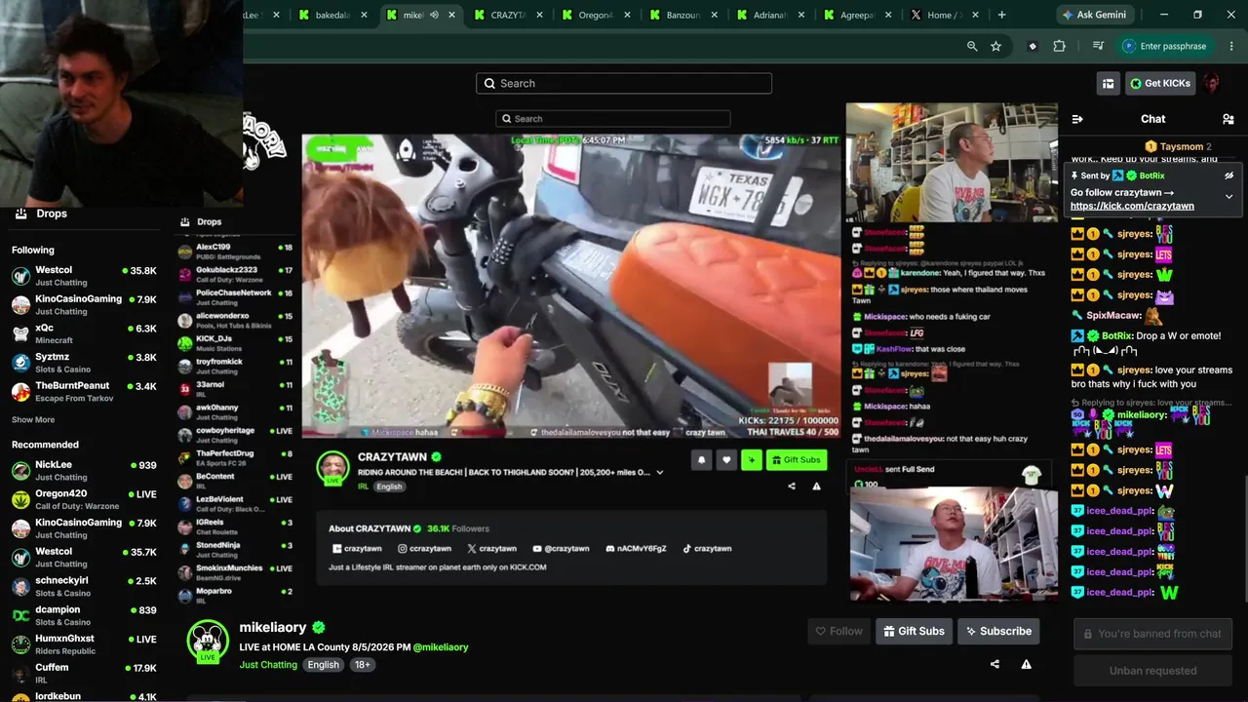Bookmark this page with the star icon

(x=995, y=46)
